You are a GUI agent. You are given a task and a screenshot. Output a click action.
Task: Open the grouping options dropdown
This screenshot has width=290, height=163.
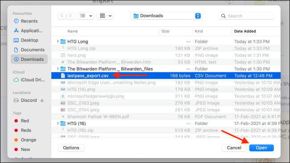pyautogui.click(x=105, y=16)
